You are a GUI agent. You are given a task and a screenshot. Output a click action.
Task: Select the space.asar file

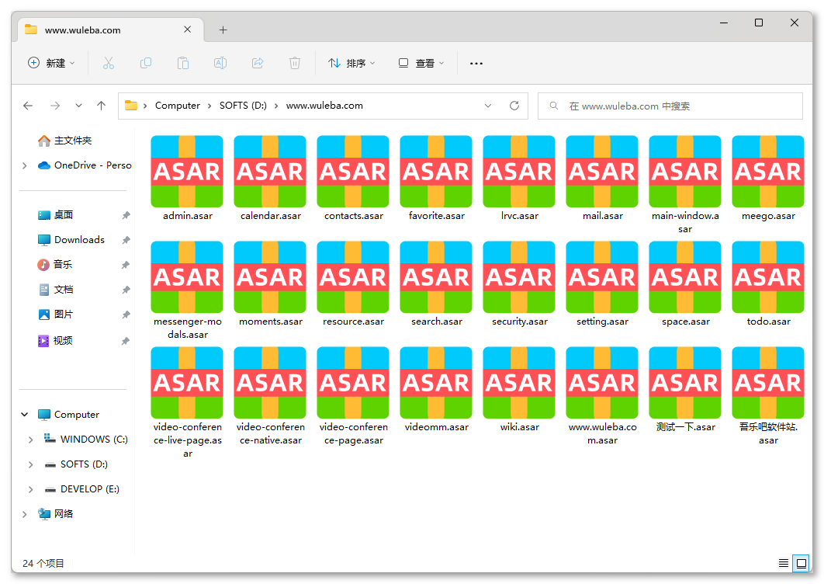685,284
